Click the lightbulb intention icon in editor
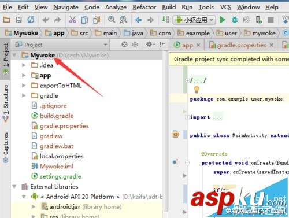This screenshot has height=218, width=289. click(197, 90)
